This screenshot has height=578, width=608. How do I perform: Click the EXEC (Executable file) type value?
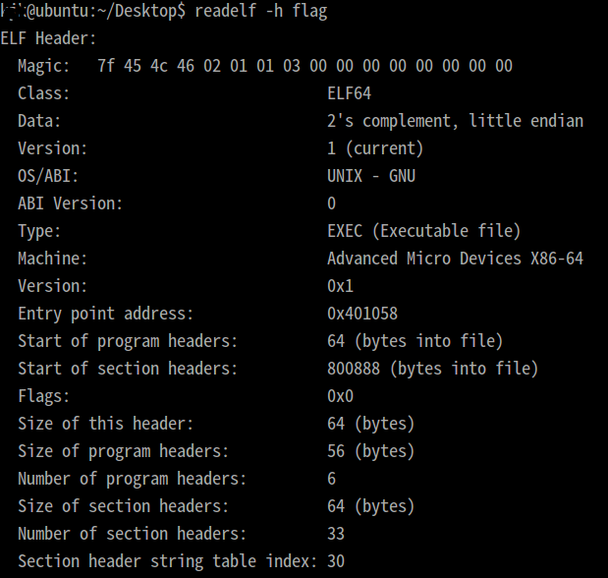pos(423,231)
